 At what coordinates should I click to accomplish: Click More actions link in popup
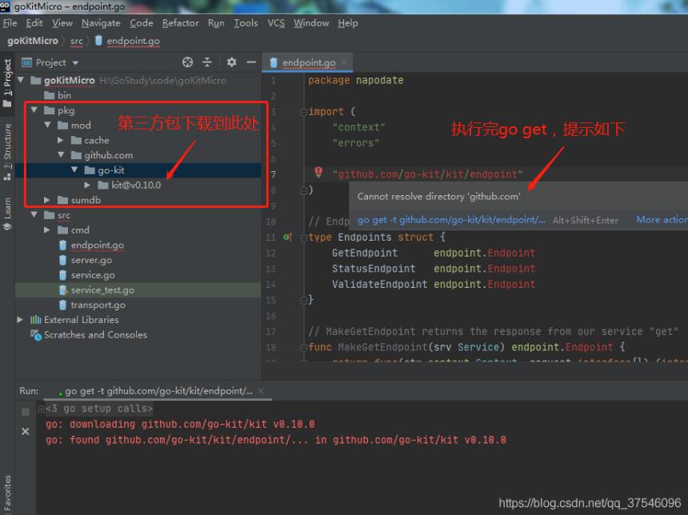click(x=661, y=220)
